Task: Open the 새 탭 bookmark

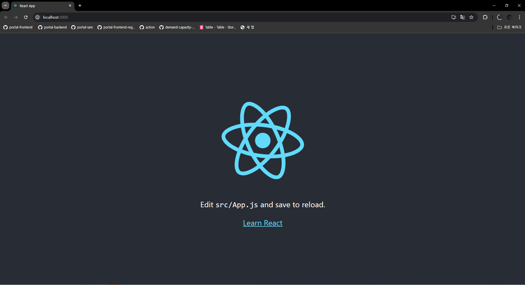Action: [247, 27]
